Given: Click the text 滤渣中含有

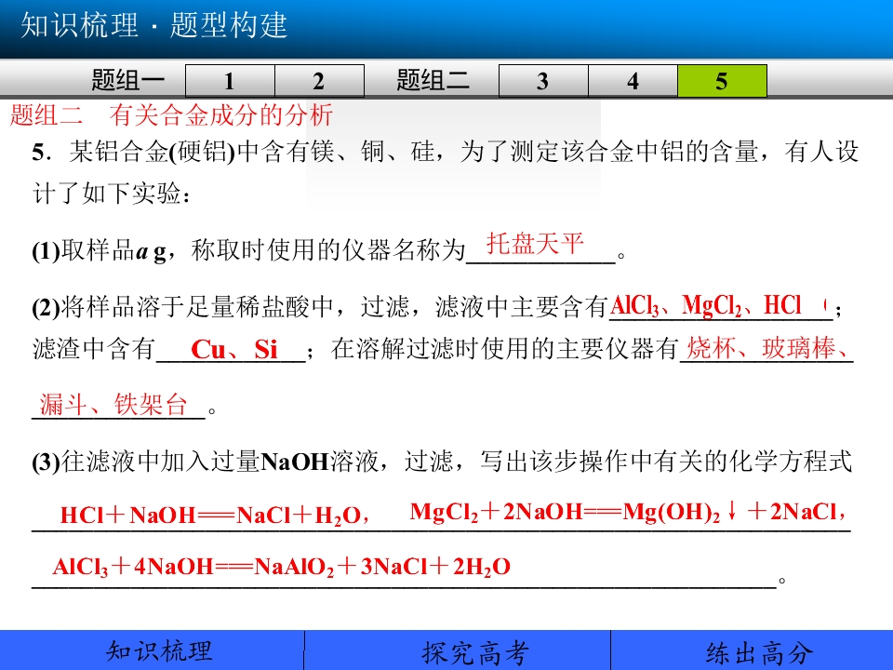Looking at the screenshot, I should (x=94, y=349).
